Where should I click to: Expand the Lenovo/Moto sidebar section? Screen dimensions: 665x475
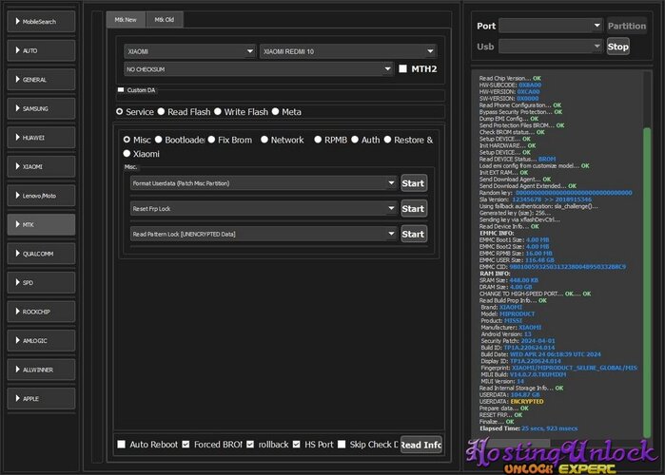click(41, 196)
